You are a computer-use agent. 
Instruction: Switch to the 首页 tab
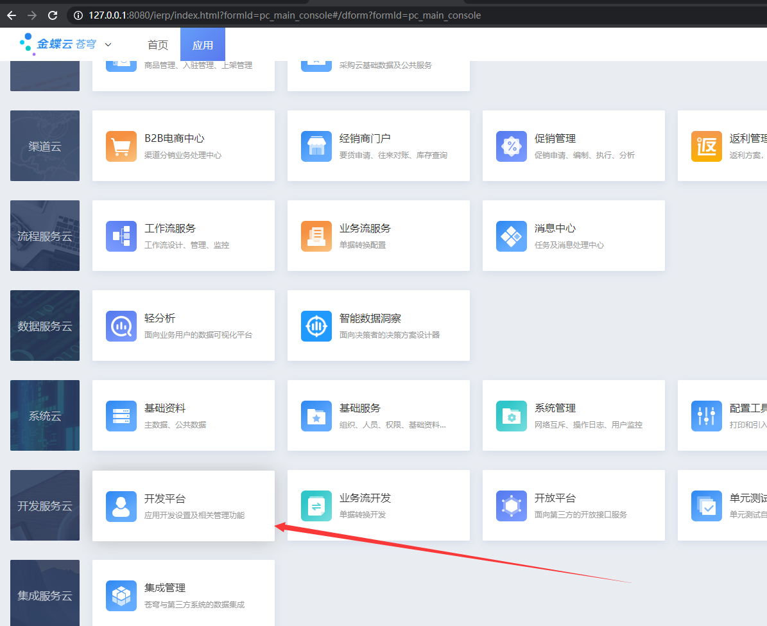(x=157, y=45)
